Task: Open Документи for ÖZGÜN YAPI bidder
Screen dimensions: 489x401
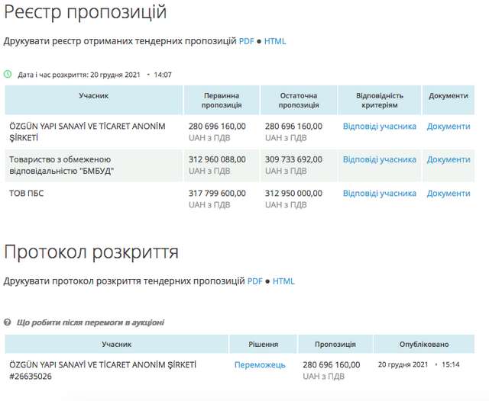Action: point(449,127)
